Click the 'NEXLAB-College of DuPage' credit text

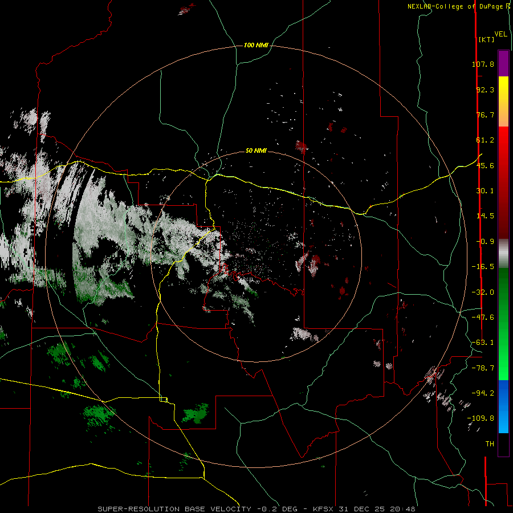point(455,6)
